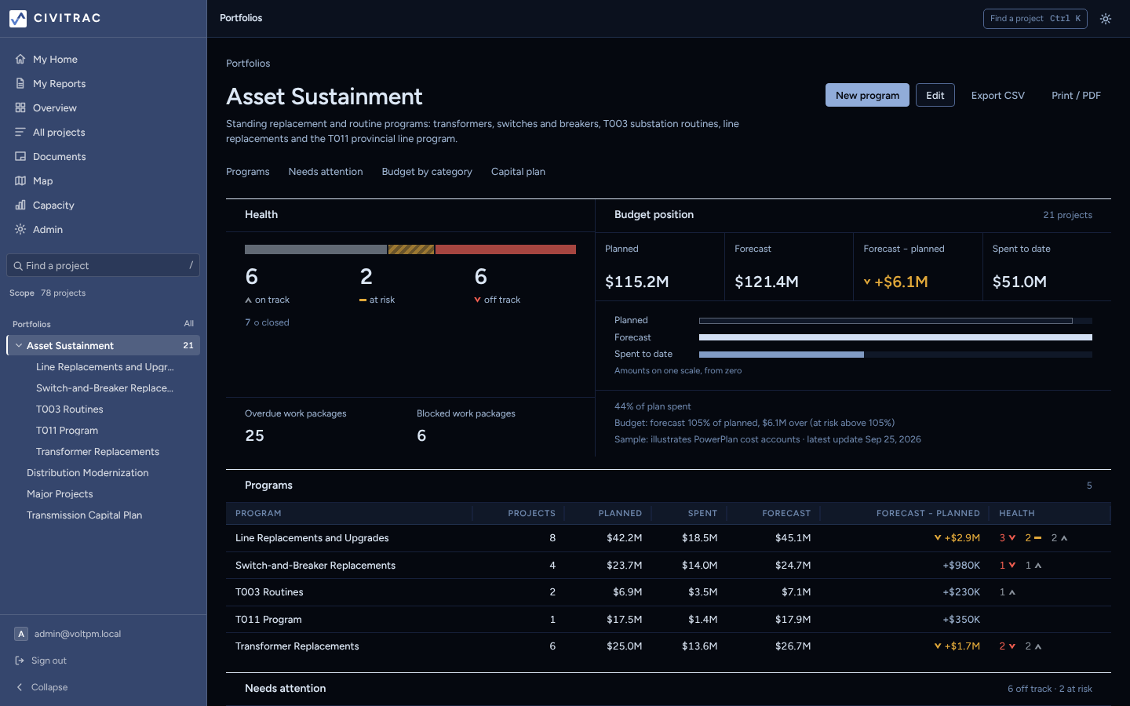Click the Forecast budget bar
This screenshot has height=706, width=1130.
point(895,337)
